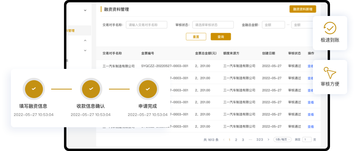Click the pagination ellipsis to jump pages

point(250,140)
